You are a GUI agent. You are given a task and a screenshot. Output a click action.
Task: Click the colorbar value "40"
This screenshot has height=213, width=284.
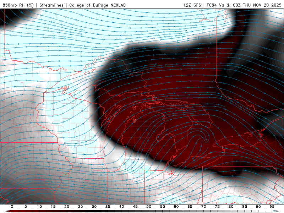pyautogui.click(x=121, y=207)
